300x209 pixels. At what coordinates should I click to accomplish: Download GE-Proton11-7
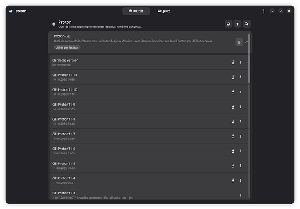233,136
